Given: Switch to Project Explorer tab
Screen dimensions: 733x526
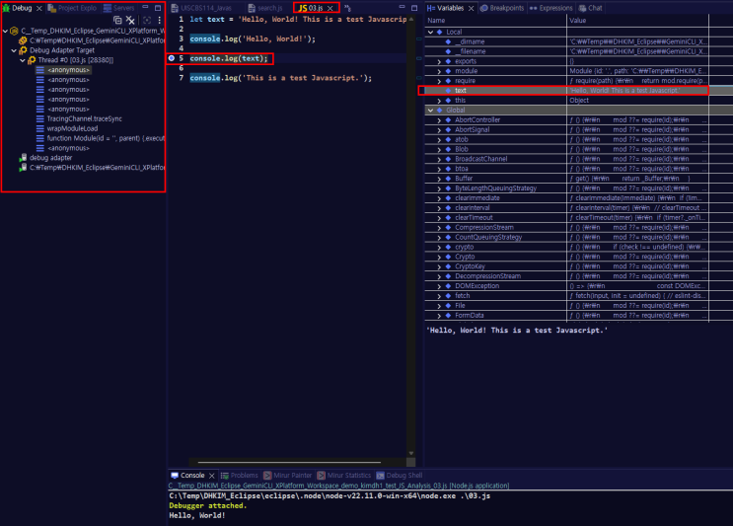Looking at the screenshot, I should click(x=72, y=8).
